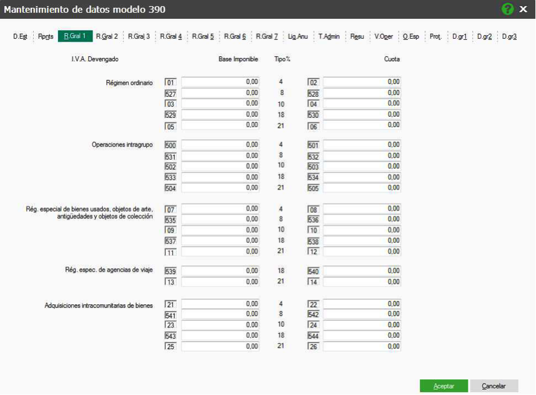
Task: Focus base imponible field for box 541
Action: (x=220, y=314)
